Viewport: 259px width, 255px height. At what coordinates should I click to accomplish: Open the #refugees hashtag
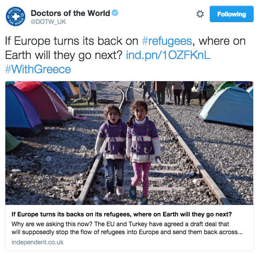[167, 41]
